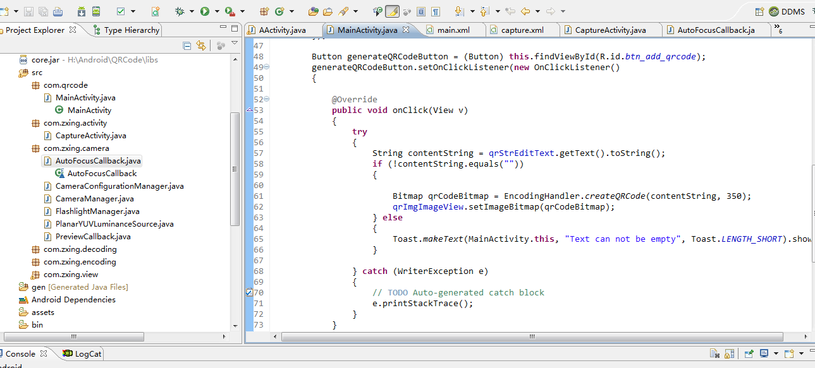Viewport: 815px width, 368px height.
Task: Click the Save toolbar icon
Action: 28,11
